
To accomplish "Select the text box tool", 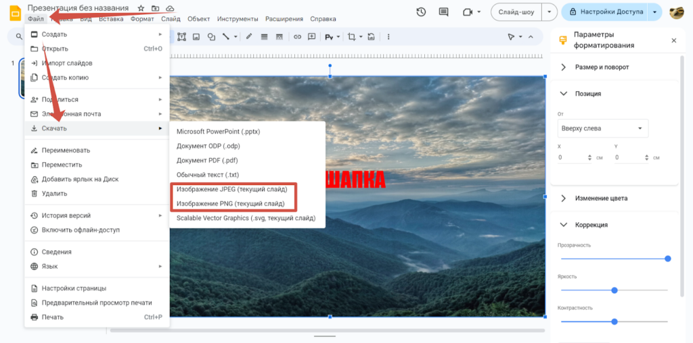I will point(181,37).
